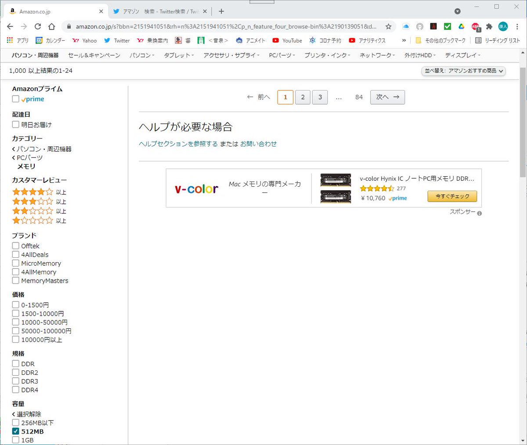Screen dimensions: 527x445
Task: Go to results page 3
Action: pos(320,97)
